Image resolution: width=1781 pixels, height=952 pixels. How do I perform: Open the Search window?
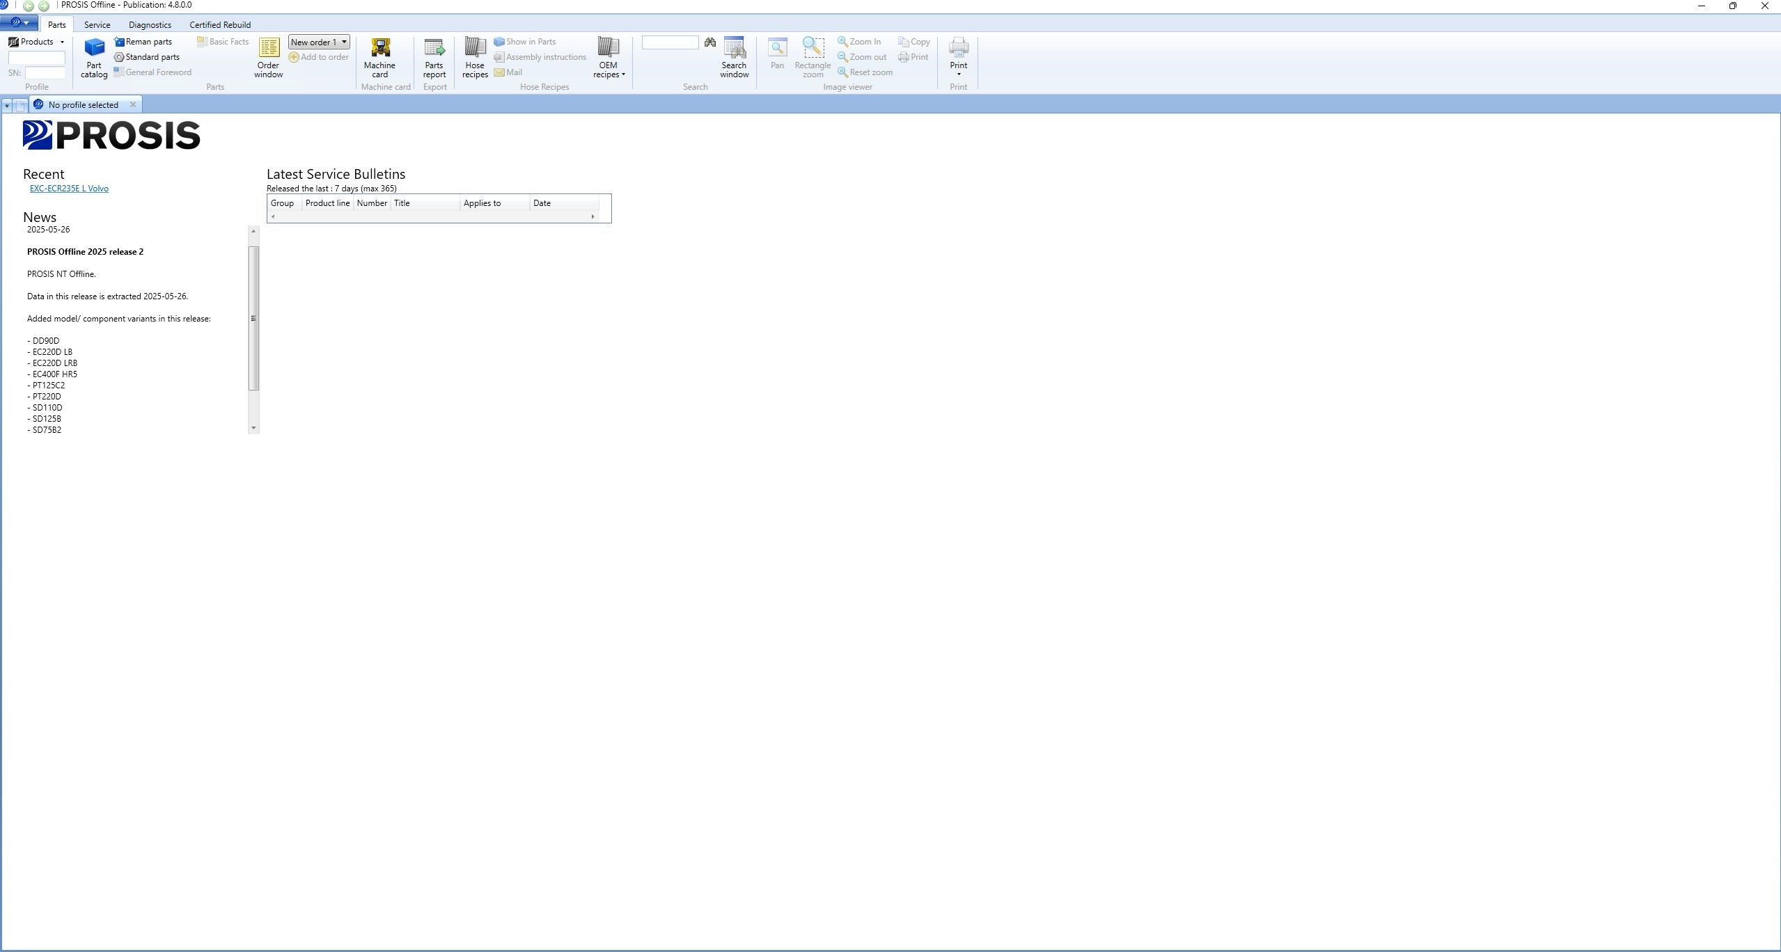point(734,58)
